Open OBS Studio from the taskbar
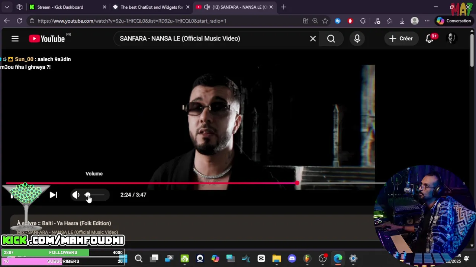The image size is (476, 267). point(322,258)
